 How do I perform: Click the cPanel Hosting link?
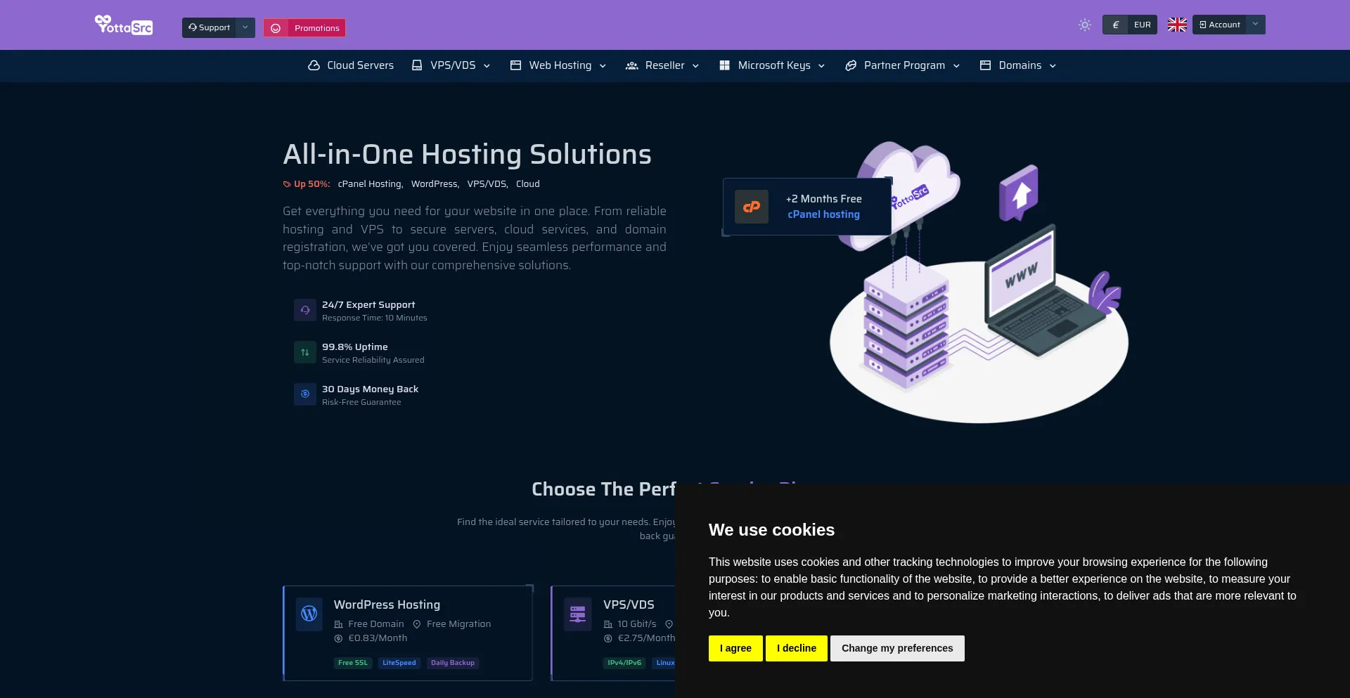coord(371,184)
